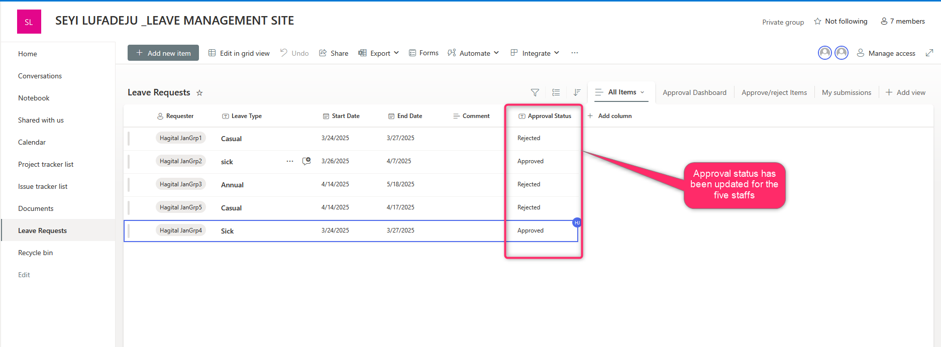The height and width of the screenshot is (347, 941).
Task: Open Documents in the left nav
Action: pyautogui.click(x=36, y=208)
